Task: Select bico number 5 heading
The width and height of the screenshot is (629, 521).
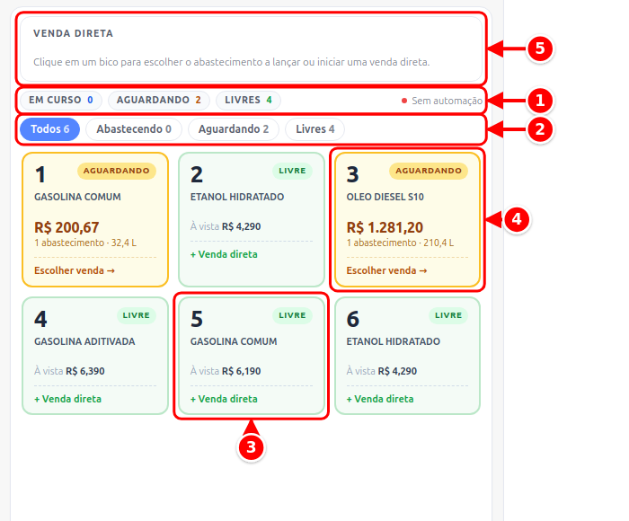Action: click(x=197, y=320)
